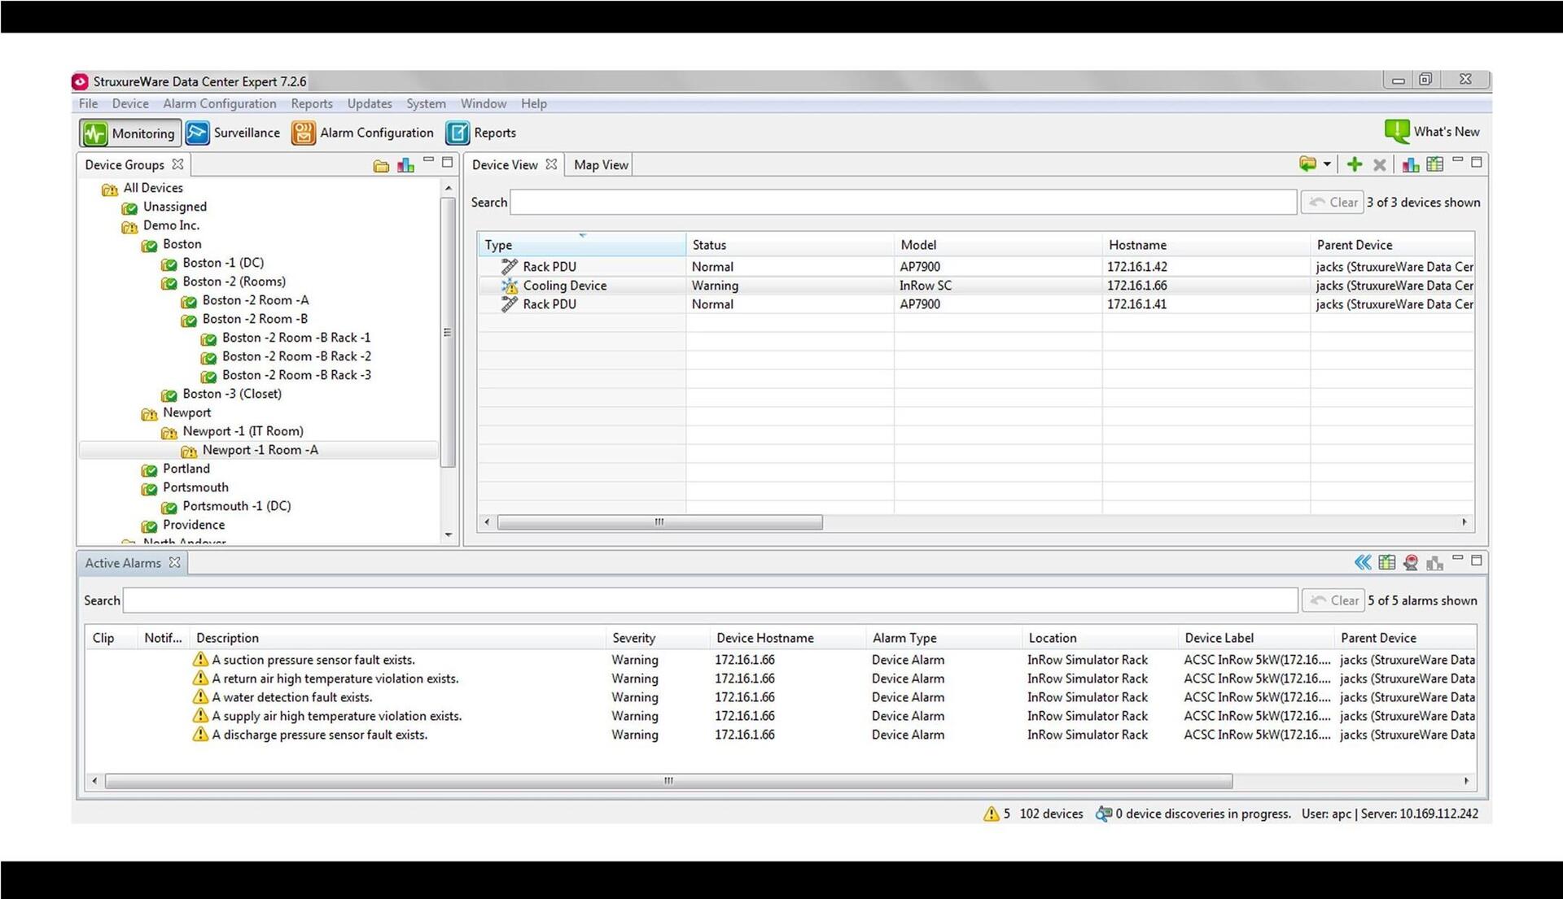Click the Active Alarms horizontal scrollbar
This screenshot has height=899, width=1563.
668,781
